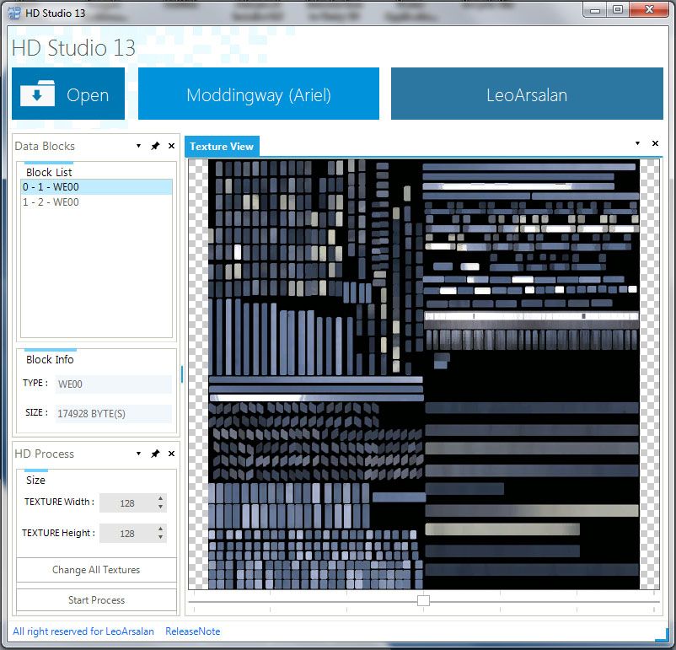The image size is (676, 650).
Task: Click the Open folder download icon
Action: tap(37, 94)
